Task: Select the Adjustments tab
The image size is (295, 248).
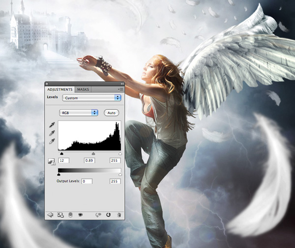Action: coord(60,90)
